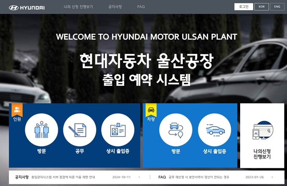
Task: Expand 공지사항 list with plus icon
Action: tap(139, 177)
